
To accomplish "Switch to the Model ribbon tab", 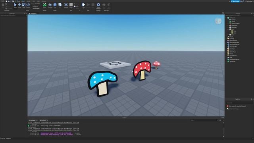I will (28, 1).
